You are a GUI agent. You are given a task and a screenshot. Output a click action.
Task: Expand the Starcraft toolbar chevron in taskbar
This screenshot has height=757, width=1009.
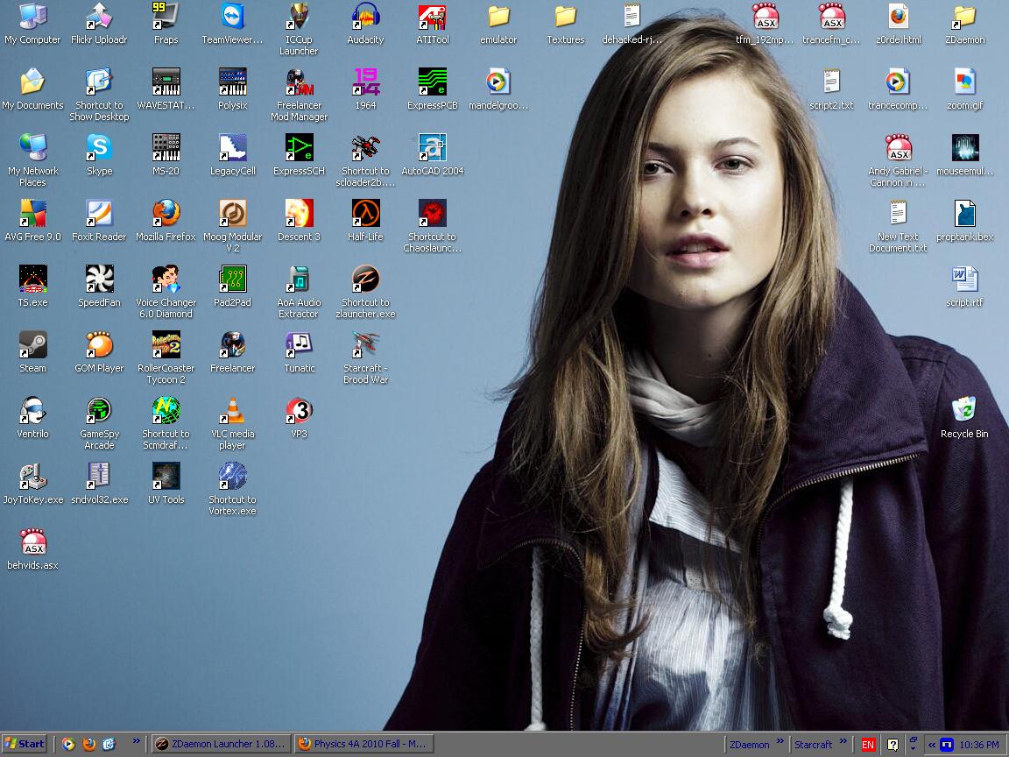(x=842, y=741)
